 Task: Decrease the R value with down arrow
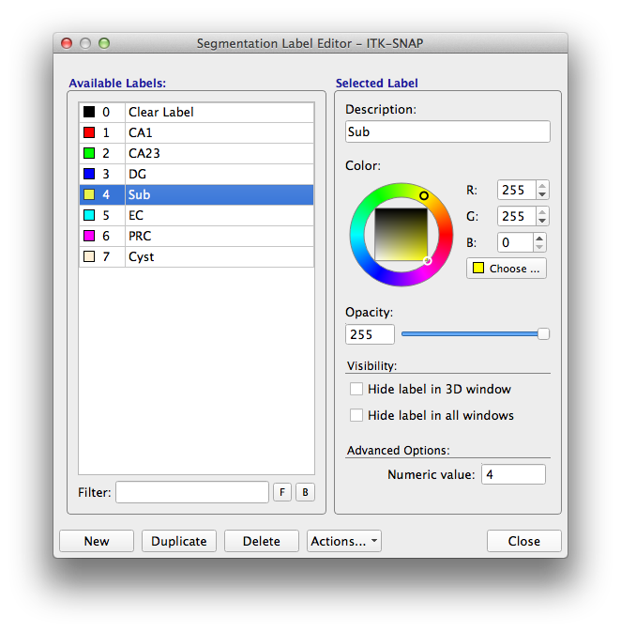[x=542, y=194]
